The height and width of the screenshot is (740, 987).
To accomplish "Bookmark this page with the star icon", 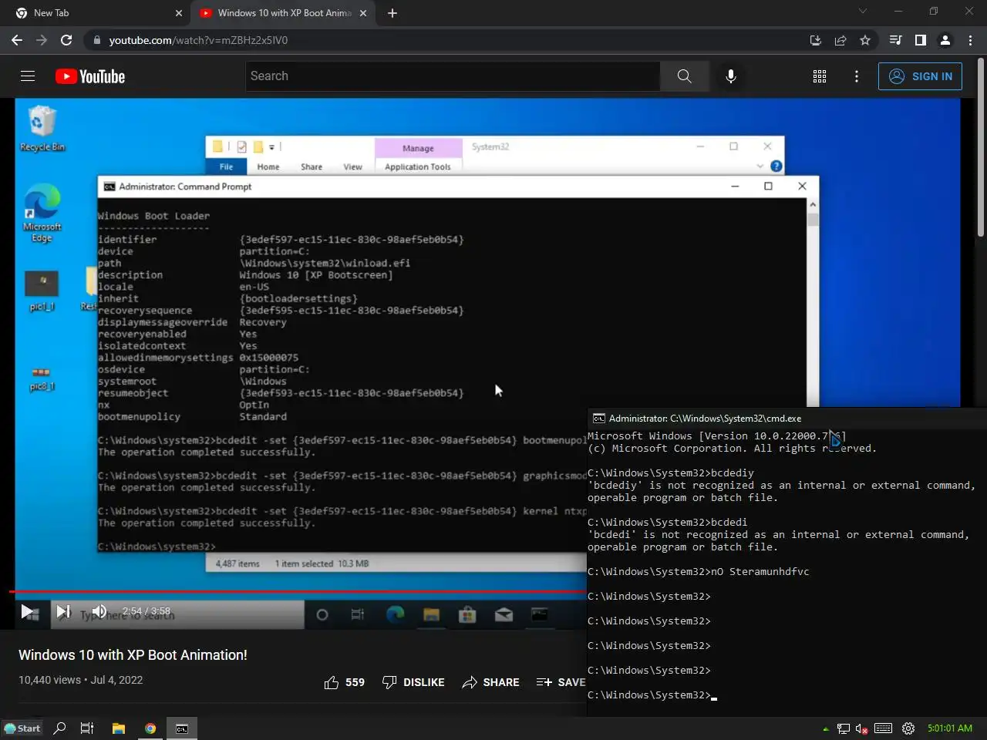I will point(865,40).
